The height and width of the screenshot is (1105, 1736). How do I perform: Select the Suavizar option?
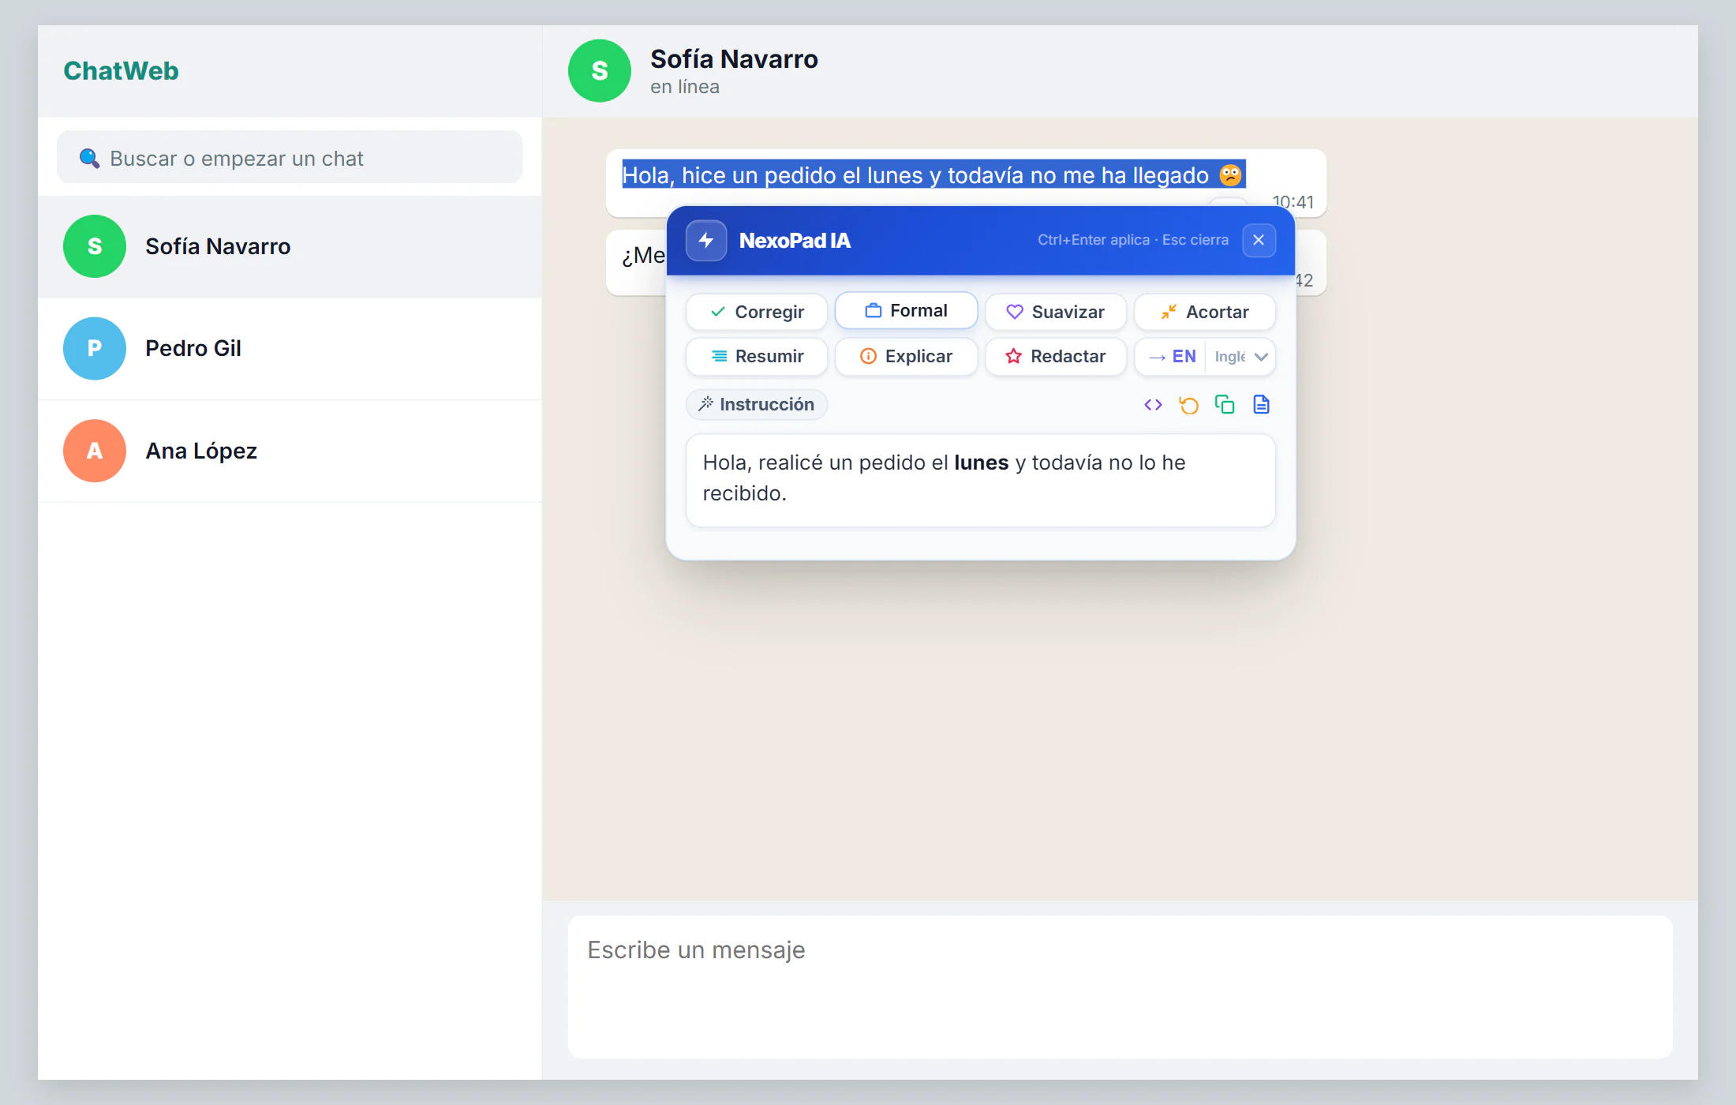tap(1056, 312)
